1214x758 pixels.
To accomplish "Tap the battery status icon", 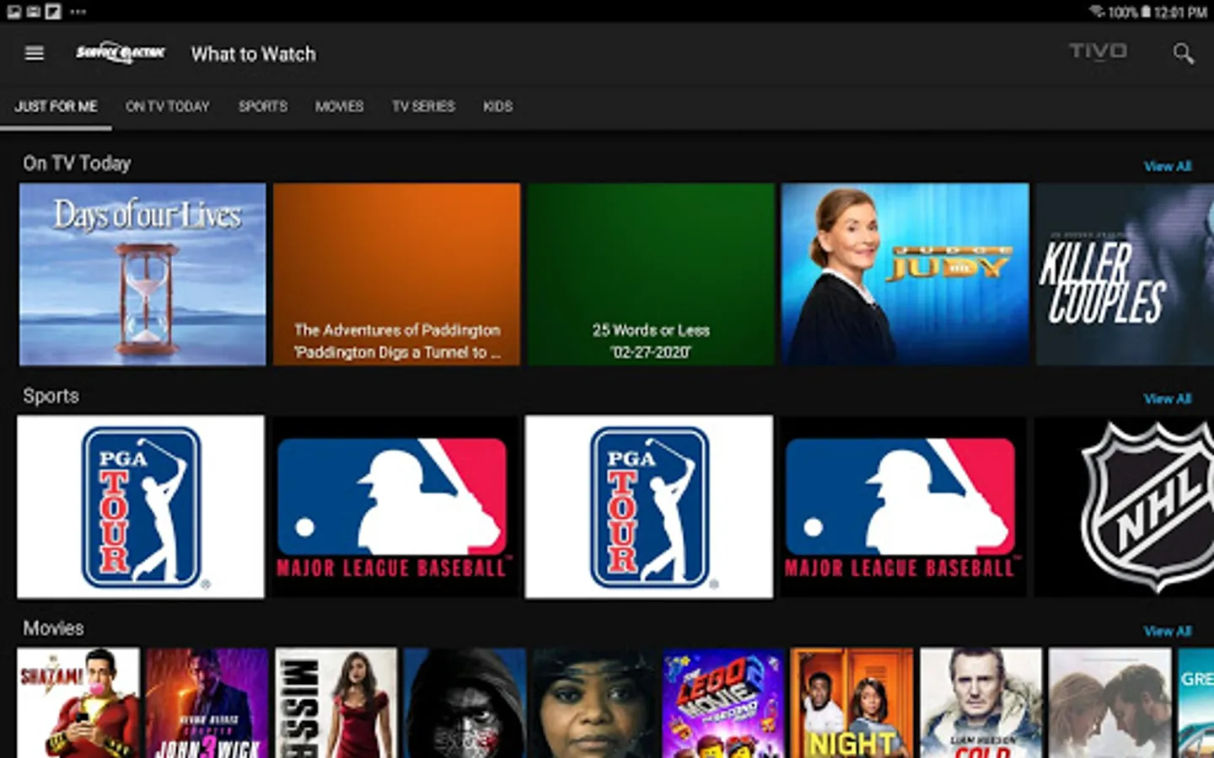I will point(1146,12).
